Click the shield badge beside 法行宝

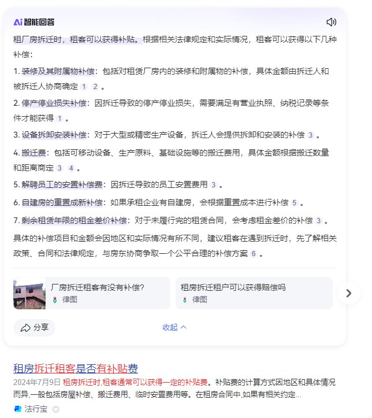pyautogui.click(x=55, y=409)
